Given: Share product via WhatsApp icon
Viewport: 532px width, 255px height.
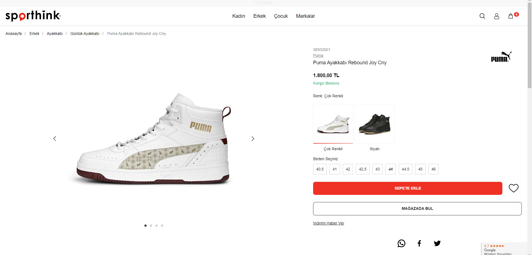Looking at the screenshot, I should 401,243.
